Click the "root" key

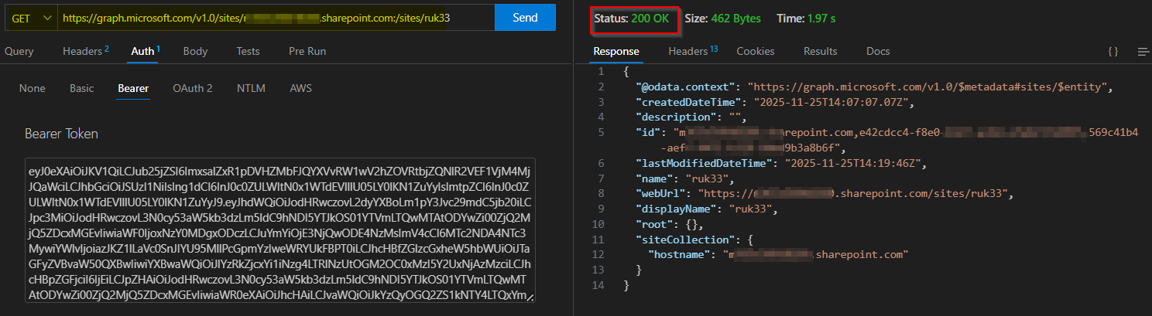click(x=653, y=224)
